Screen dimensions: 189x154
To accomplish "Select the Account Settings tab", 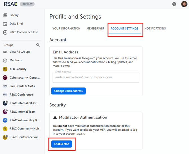I will [x=124, y=28].
